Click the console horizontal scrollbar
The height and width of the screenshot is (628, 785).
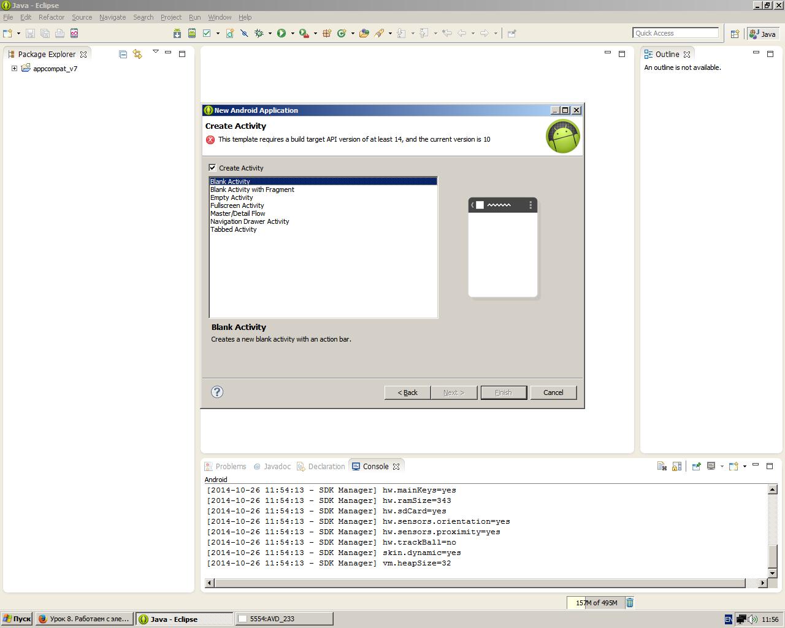pyautogui.click(x=480, y=583)
